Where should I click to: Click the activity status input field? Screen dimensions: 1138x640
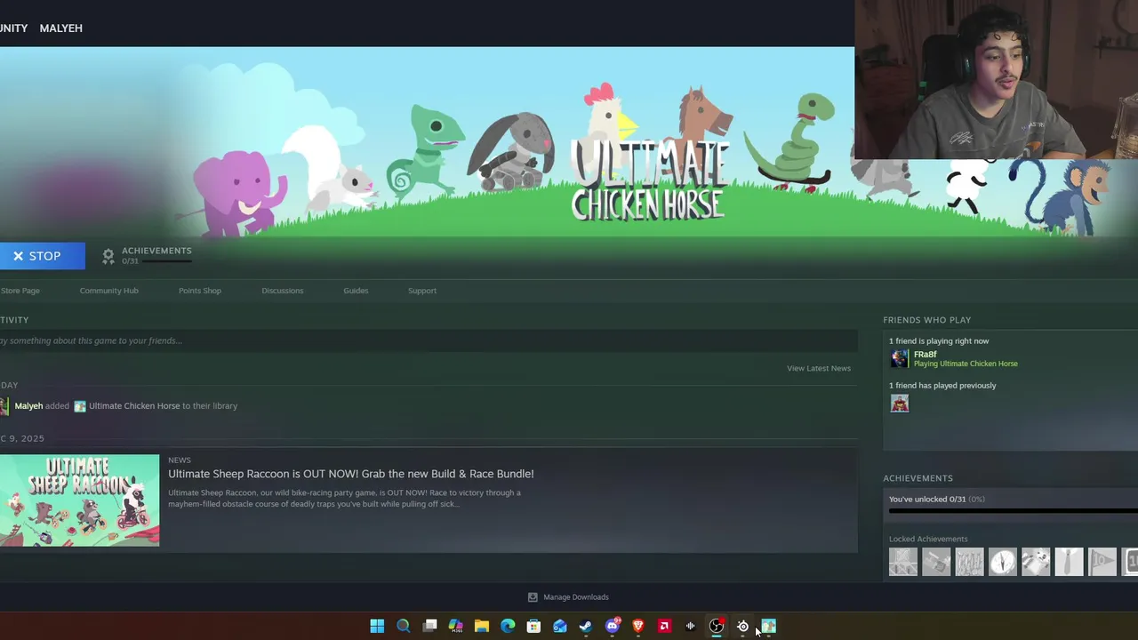(x=429, y=340)
